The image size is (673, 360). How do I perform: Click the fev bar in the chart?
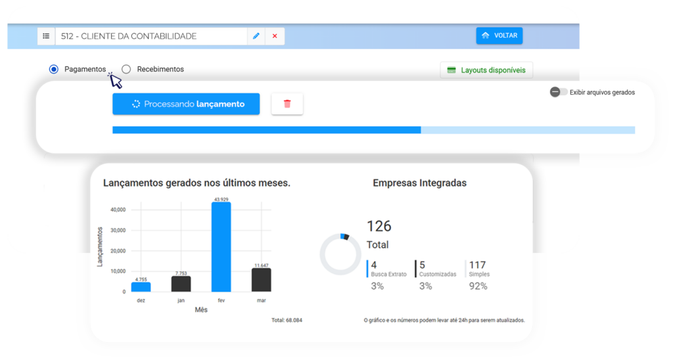221,247
